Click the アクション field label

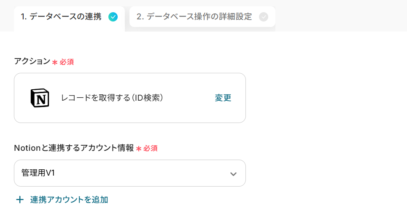(x=32, y=61)
